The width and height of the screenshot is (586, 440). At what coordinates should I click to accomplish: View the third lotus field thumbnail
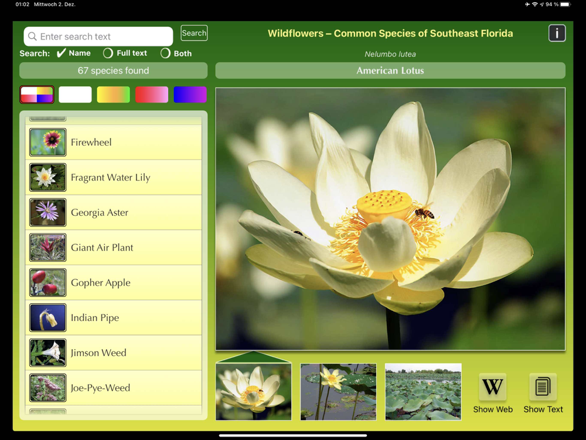pyautogui.click(x=423, y=391)
